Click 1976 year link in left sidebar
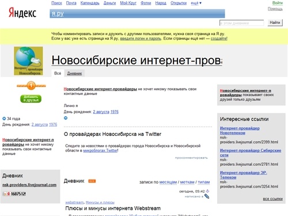288x216 pixels. (x=53, y=124)
